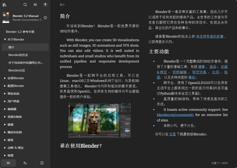Image resolution: width=237 pixels, height=168 pixels.
Task: Click the search magnifier icon
Action: [25, 5]
